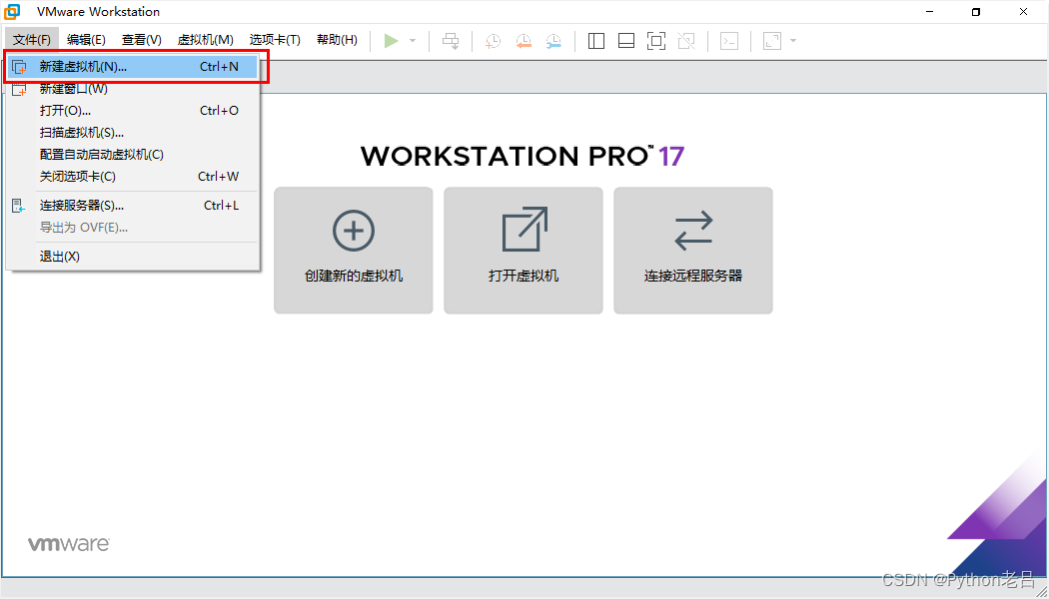Image resolution: width=1049 pixels, height=599 pixels.
Task: Click the 连接远程服务器 tile
Action: [x=693, y=251]
